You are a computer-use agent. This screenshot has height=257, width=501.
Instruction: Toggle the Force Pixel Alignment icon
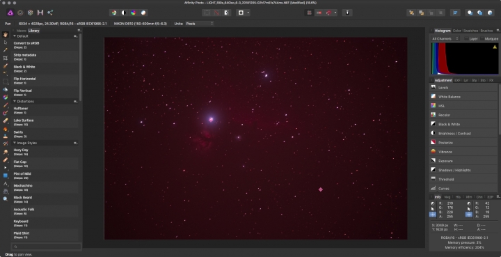[309, 13]
